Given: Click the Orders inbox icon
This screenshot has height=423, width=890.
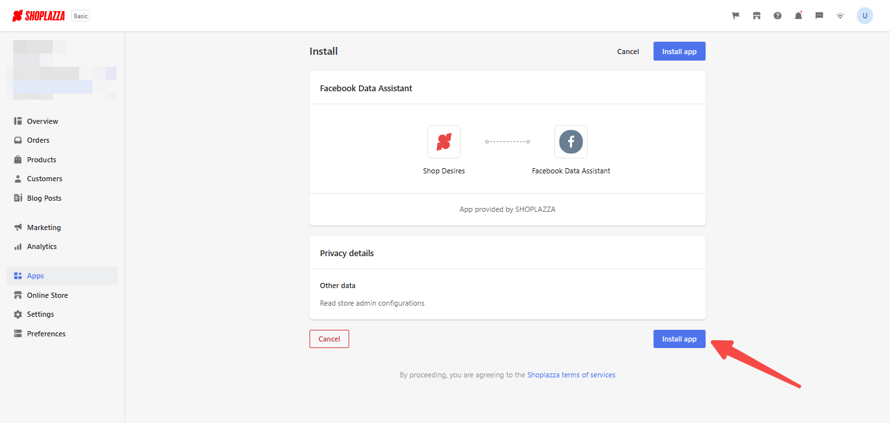Looking at the screenshot, I should pos(18,140).
